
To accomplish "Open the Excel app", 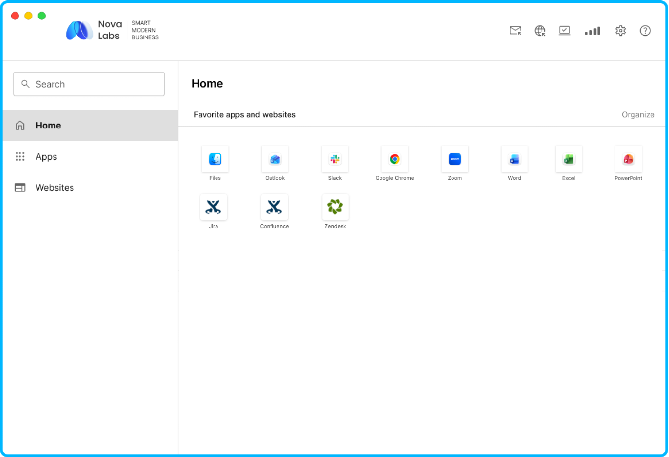I will [x=569, y=159].
